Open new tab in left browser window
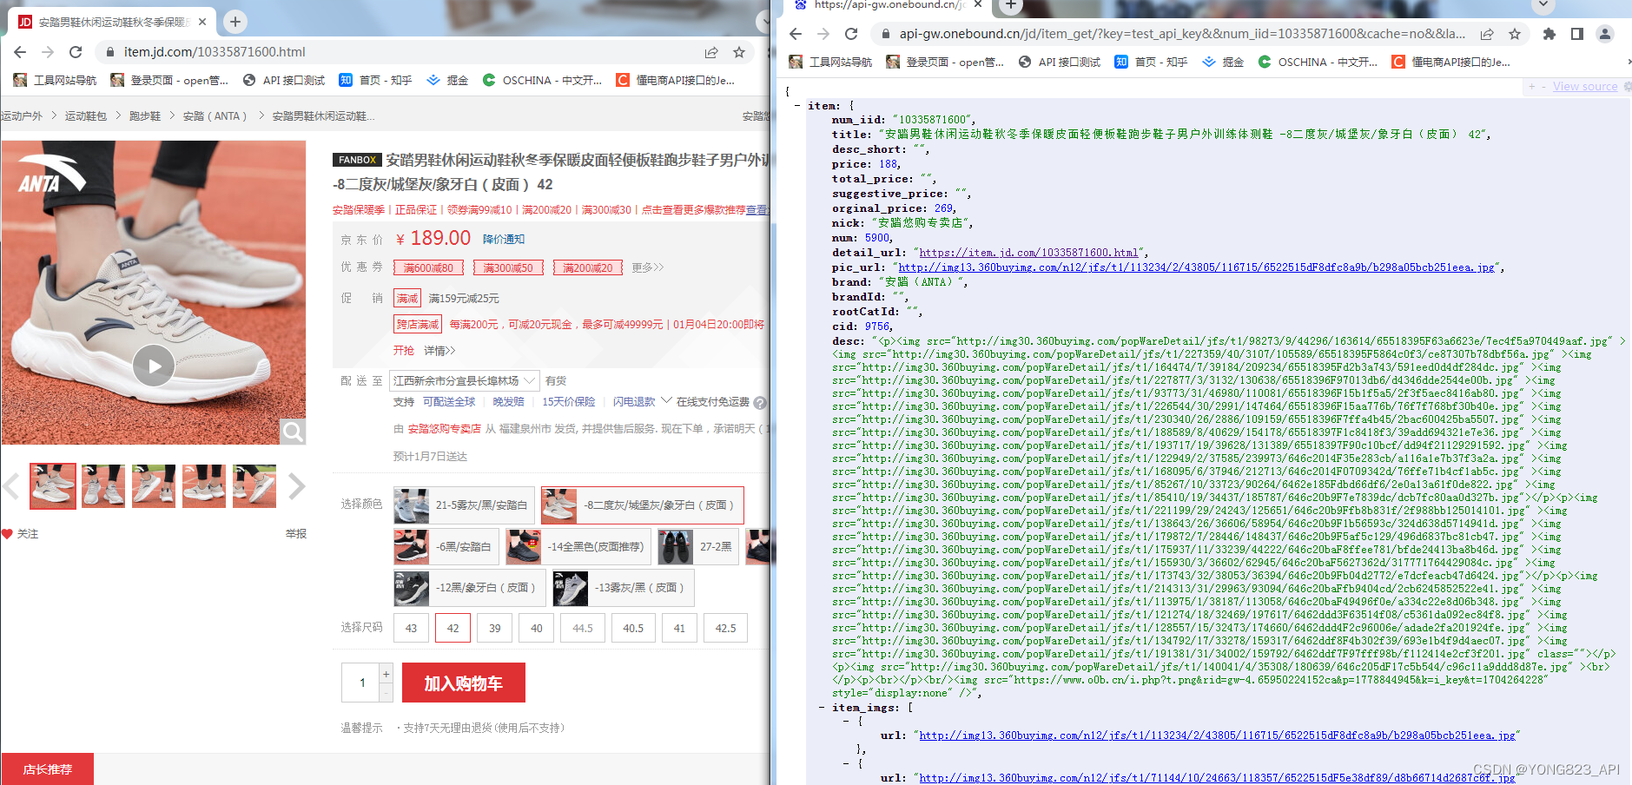1632x785 pixels. [x=235, y=21]
